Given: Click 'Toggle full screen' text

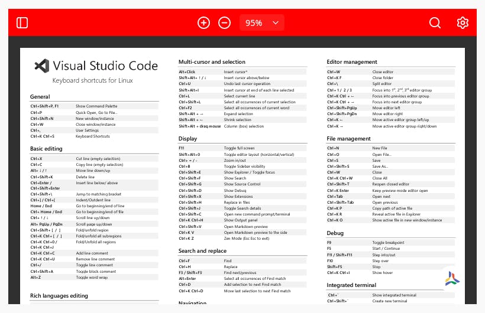Looking at the screenshot, I should click(239, 148).
